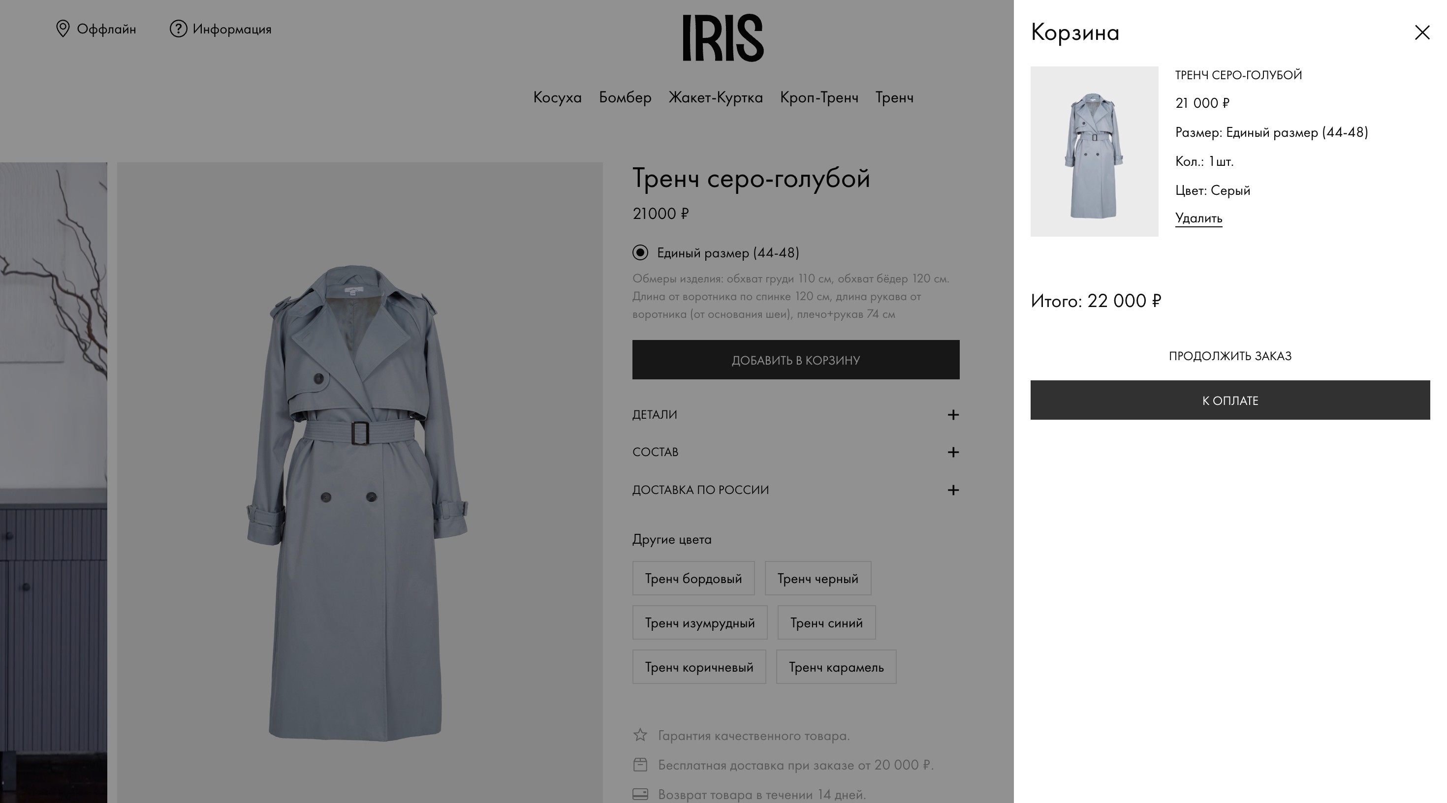Expand the ДОСТАВКА ПО РОССИИ section
This screenshot has height=803, width=1447.
point(795,490)
